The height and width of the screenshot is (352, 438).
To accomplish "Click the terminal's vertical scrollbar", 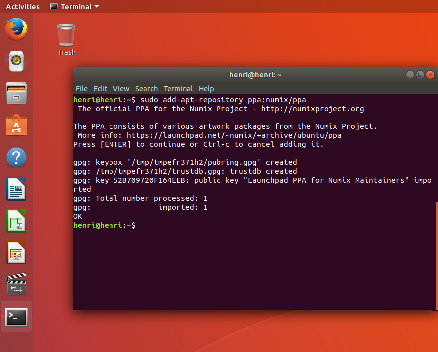I will [437, 256].
